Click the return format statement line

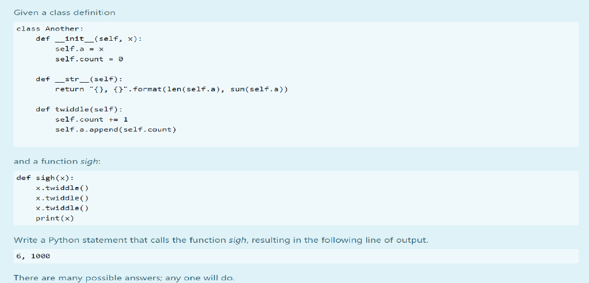171,89
